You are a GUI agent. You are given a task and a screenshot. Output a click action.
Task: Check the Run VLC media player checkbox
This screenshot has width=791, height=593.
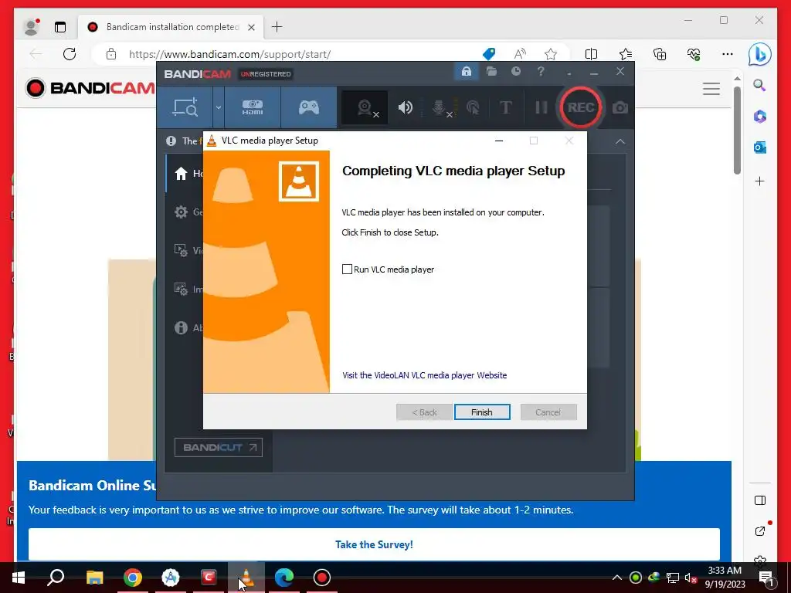tap(347, 269)
